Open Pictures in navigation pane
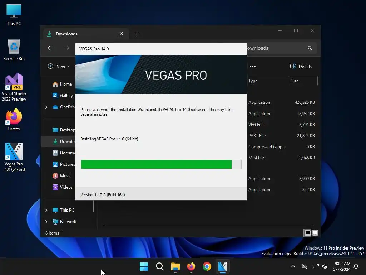The height and width of the screenshot is (275, 366). (64, 164)
